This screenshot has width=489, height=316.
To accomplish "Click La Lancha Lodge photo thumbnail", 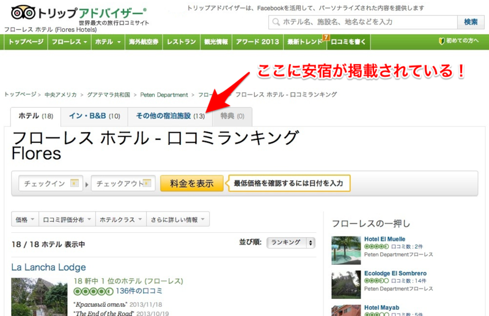I will coord(39,296).
